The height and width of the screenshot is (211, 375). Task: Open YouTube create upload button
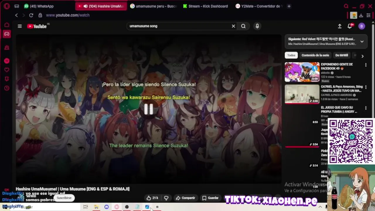point(340,26)
